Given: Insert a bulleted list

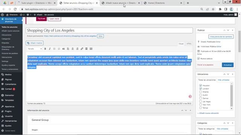Looking at the screenshot, I should click(54, 49).
